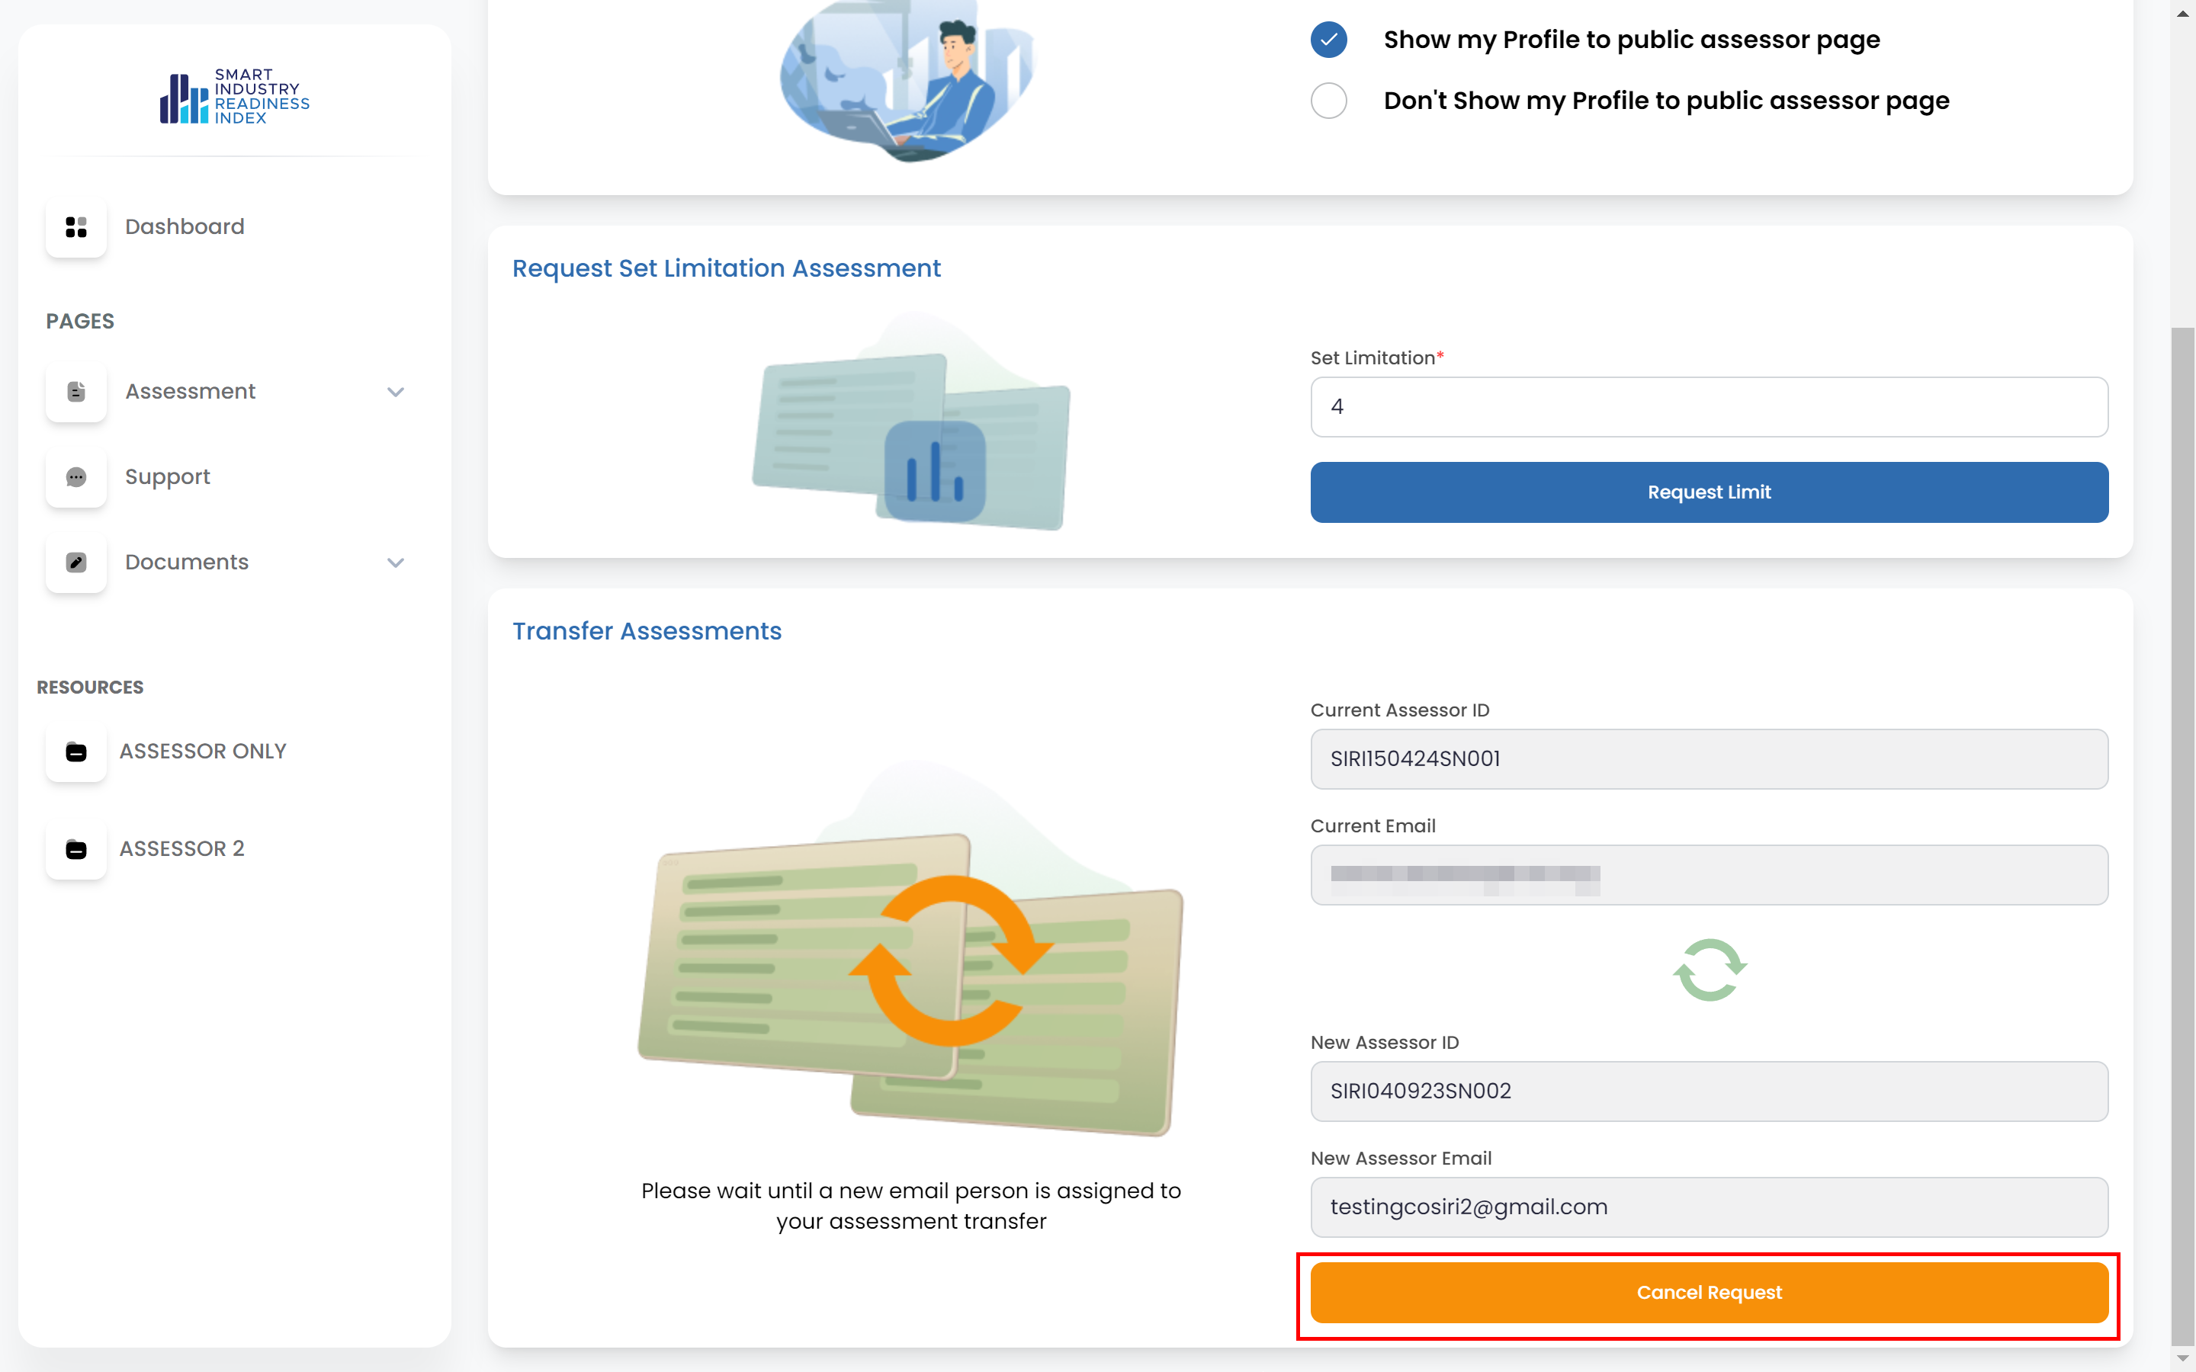Click the Documents pencil icon
Image resolution: width=2196 pixels, height=1372 pixels.
tap(76, 563)
